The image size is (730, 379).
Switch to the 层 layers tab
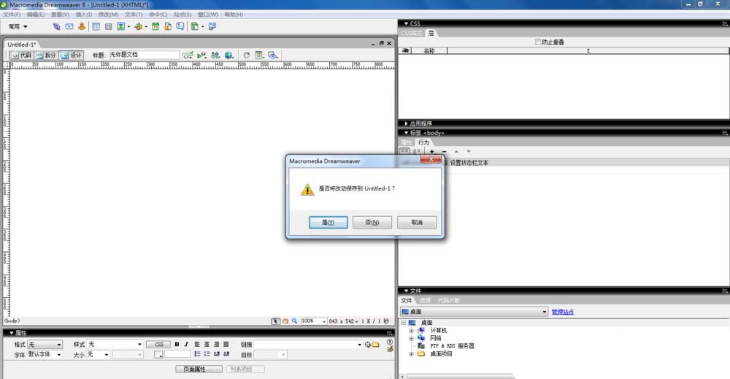[431, 33]
